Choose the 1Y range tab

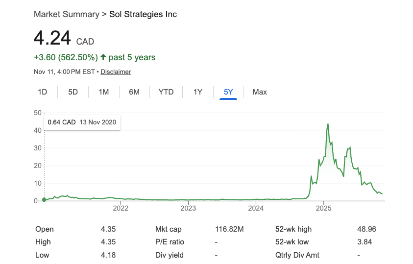(x=197, y=92)
